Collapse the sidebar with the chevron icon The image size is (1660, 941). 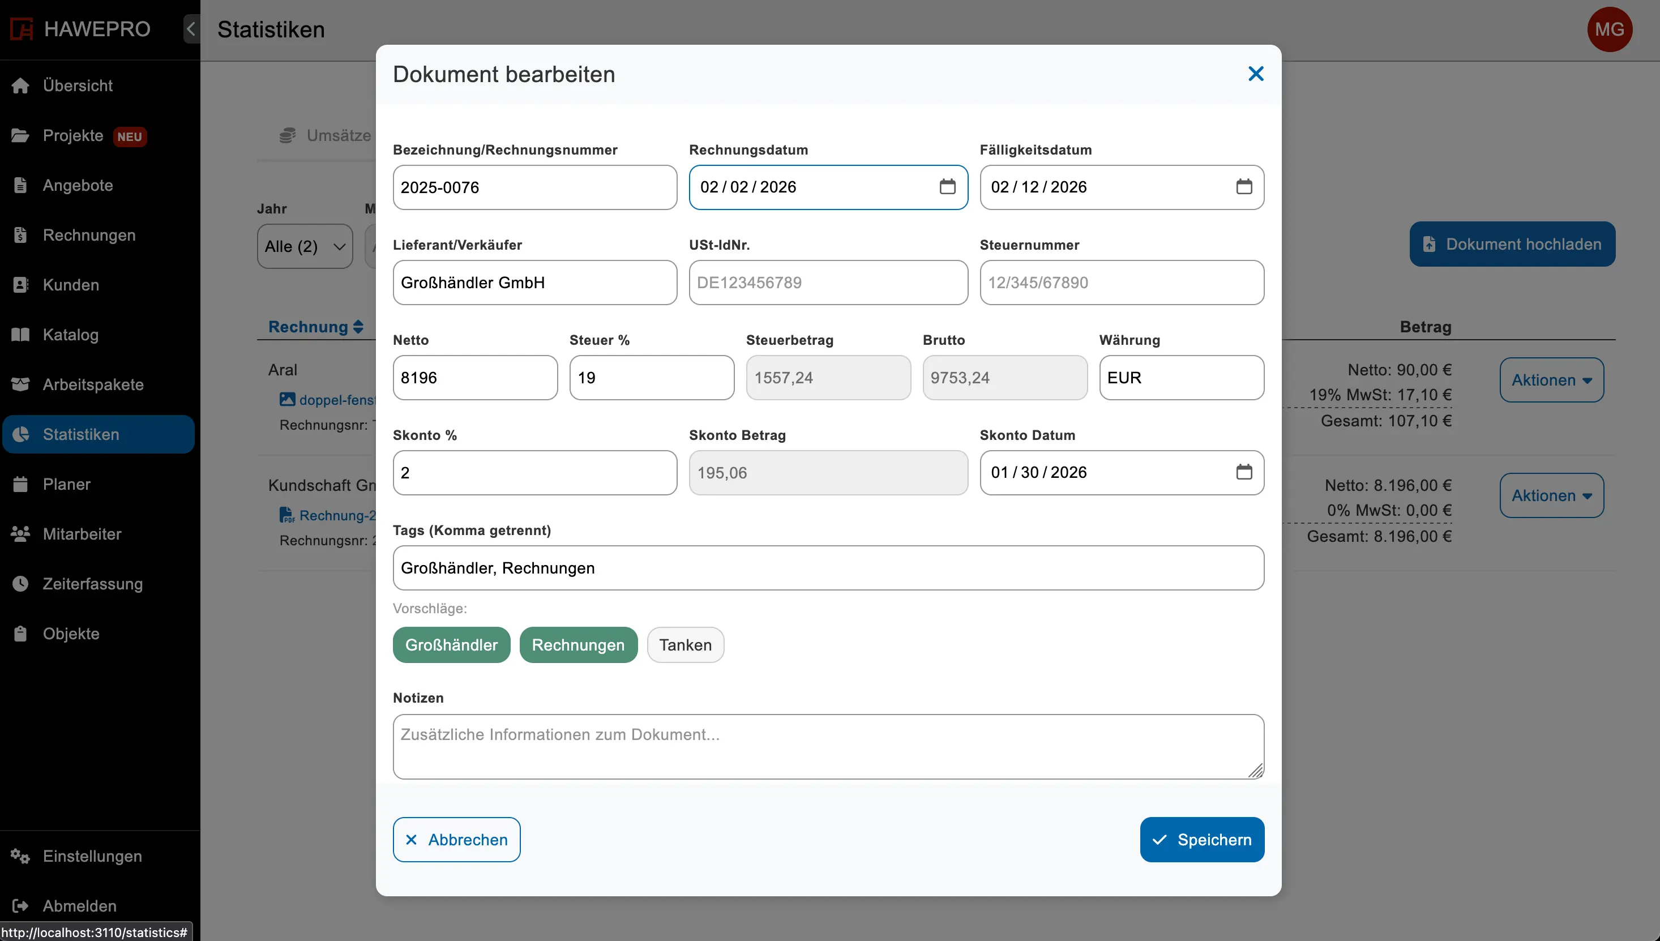coord(191,29)
